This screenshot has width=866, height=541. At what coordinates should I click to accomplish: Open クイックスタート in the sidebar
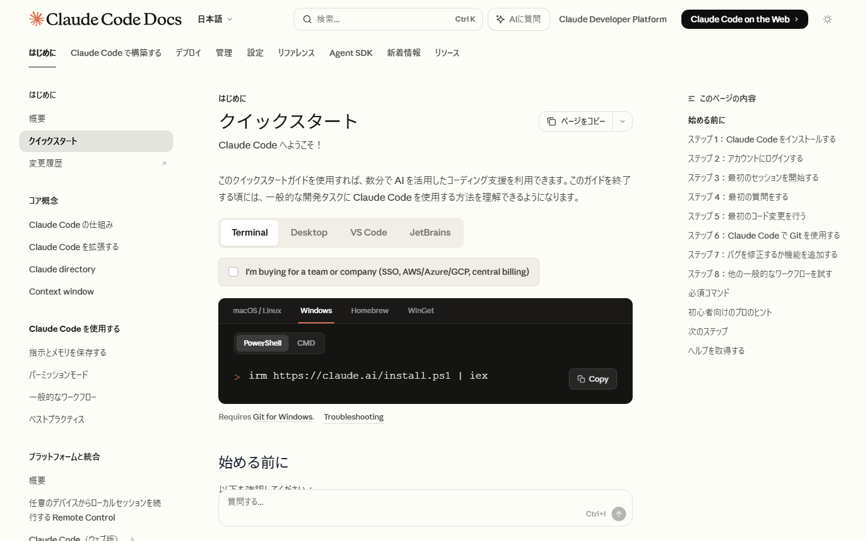[96, 141]
